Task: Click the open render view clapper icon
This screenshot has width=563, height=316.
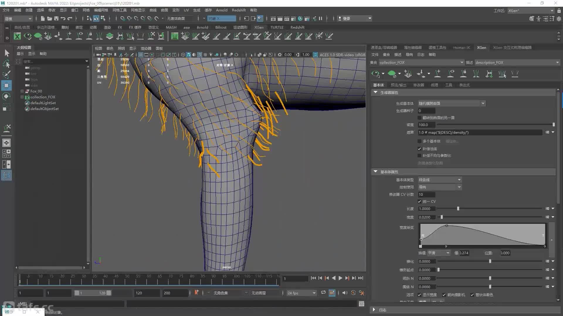Action: (273, 18)
